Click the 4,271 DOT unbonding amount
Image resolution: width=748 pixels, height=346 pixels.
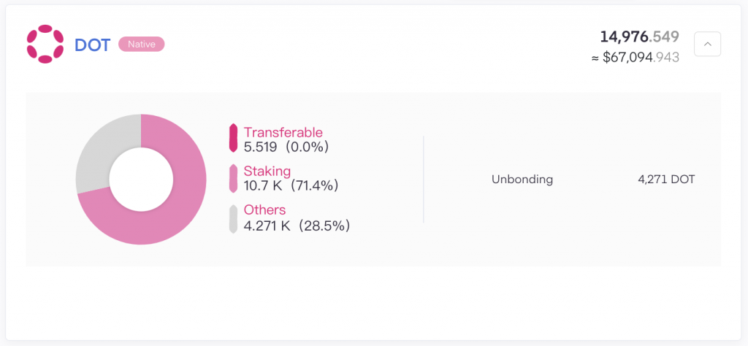tap(666, 180)
